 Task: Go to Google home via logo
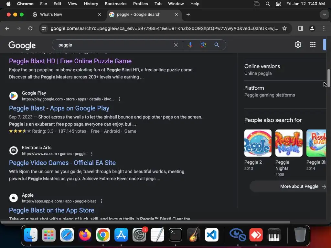pos(22,45)
